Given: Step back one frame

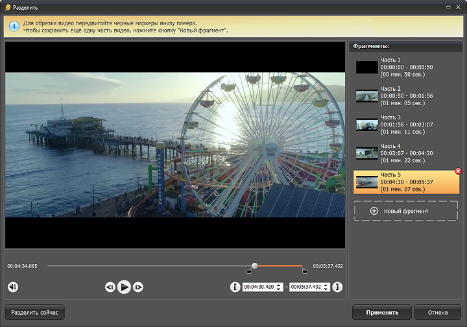Looking at the screenshot, I should coord(110,287).
